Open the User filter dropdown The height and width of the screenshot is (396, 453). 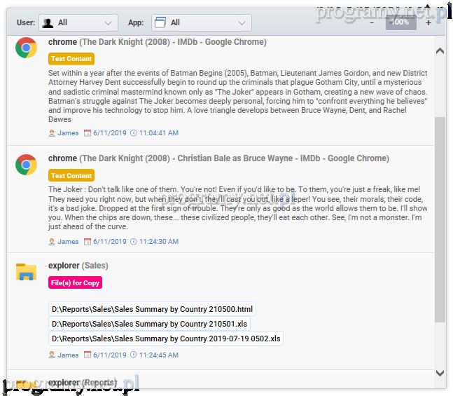(78, 23)
